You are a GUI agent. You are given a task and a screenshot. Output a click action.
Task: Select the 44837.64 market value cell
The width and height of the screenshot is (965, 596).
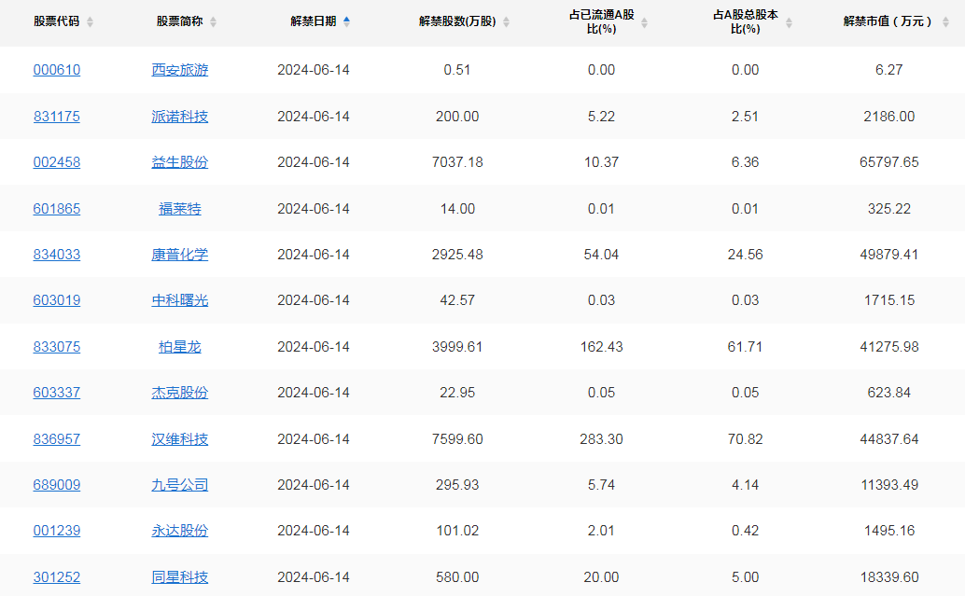889,439
